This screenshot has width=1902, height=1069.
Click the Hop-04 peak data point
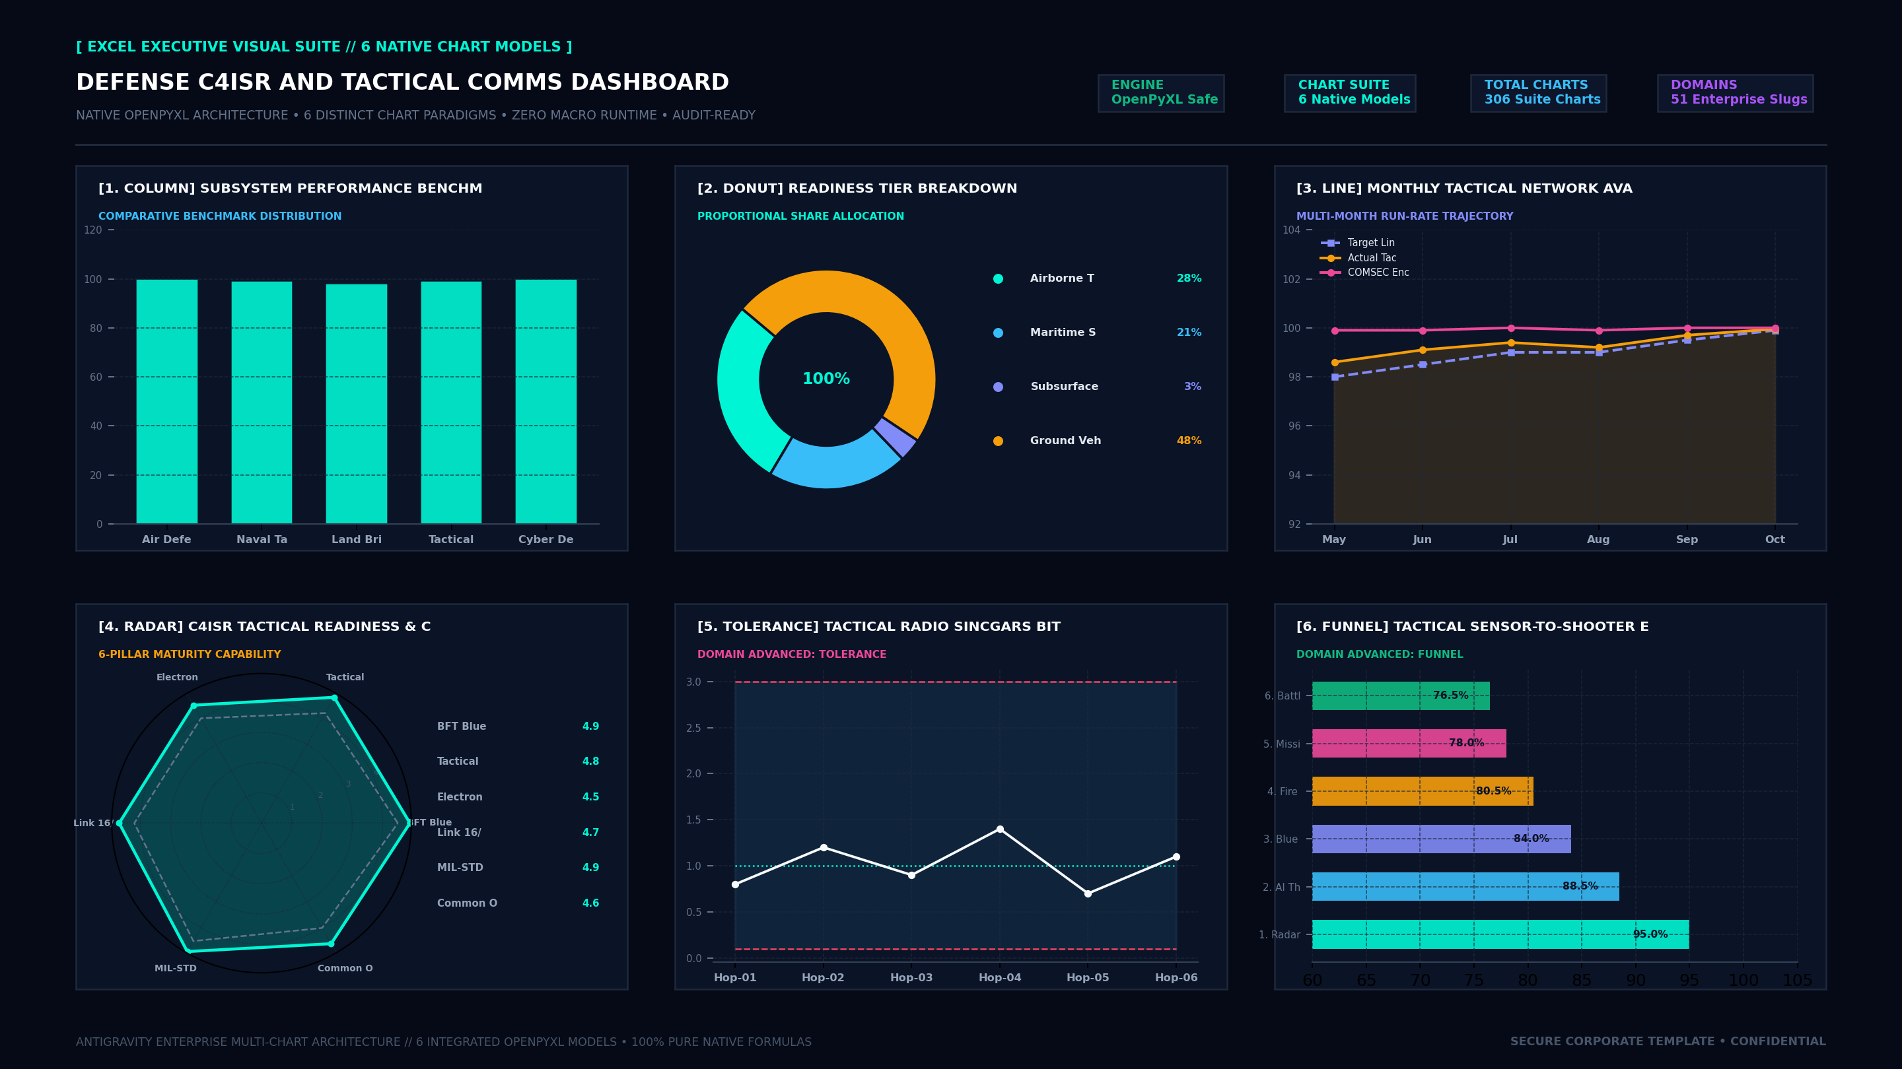coord(1000,829)
